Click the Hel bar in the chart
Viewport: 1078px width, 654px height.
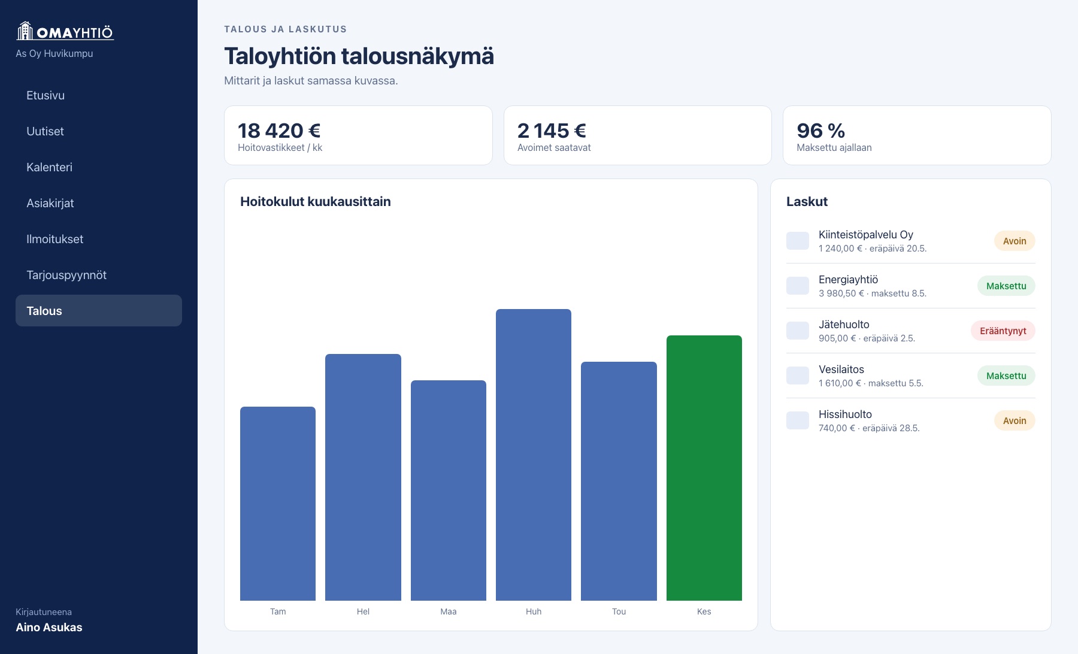(363, 477)
